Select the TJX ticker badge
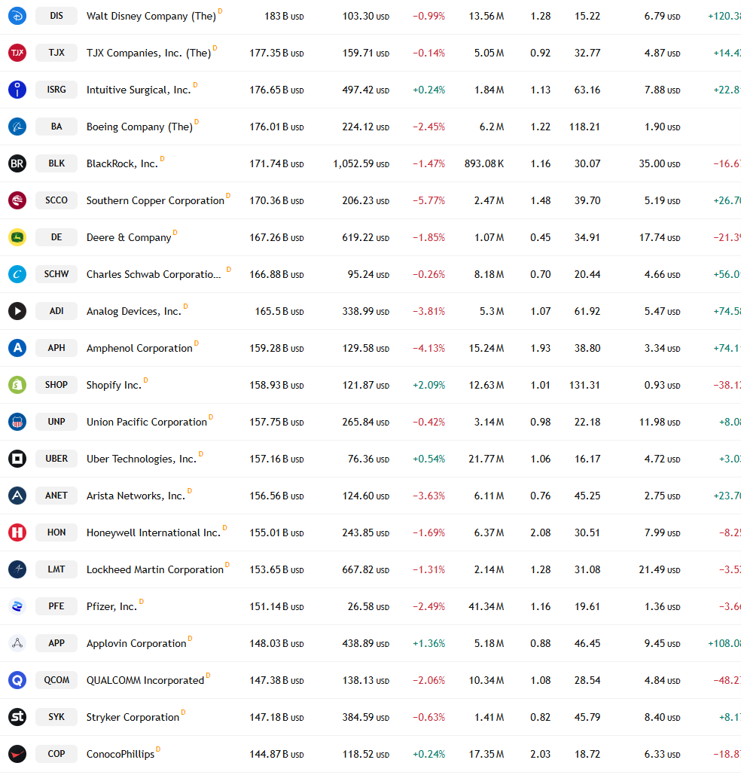 56,53
